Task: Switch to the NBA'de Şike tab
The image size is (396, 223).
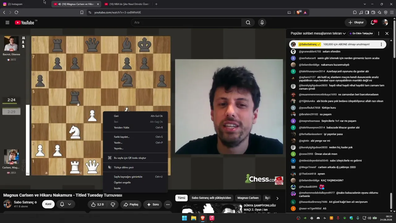Action: tap(127, 4)
